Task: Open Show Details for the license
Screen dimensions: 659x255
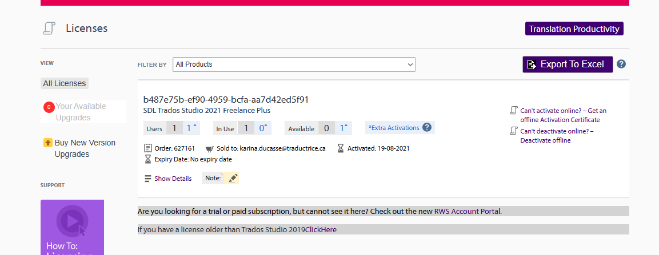Action: pyautogui.click(x=173, y=179)
